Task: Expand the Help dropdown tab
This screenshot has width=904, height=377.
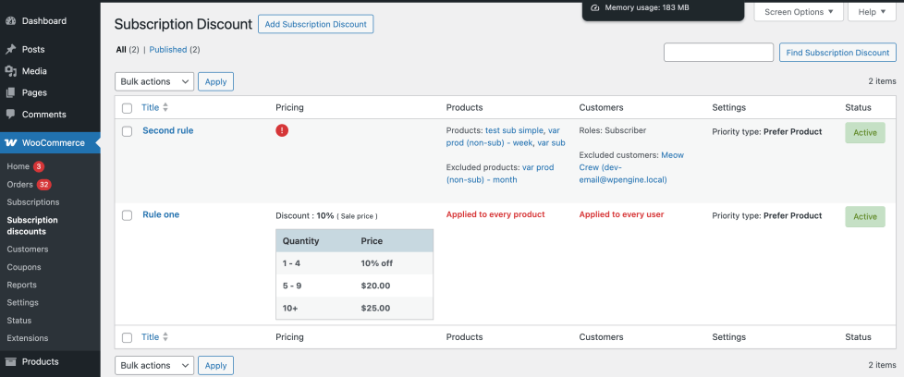Action: pos(872,11)
